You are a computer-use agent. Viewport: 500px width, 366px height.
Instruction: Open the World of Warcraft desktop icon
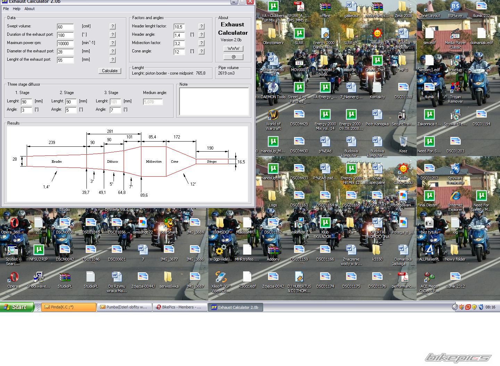tap(273, 115)
